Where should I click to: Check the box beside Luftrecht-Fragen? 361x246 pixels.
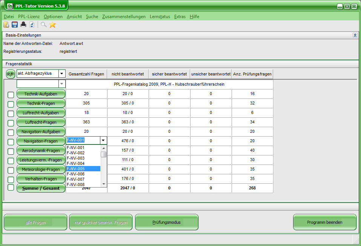(11, 123)
